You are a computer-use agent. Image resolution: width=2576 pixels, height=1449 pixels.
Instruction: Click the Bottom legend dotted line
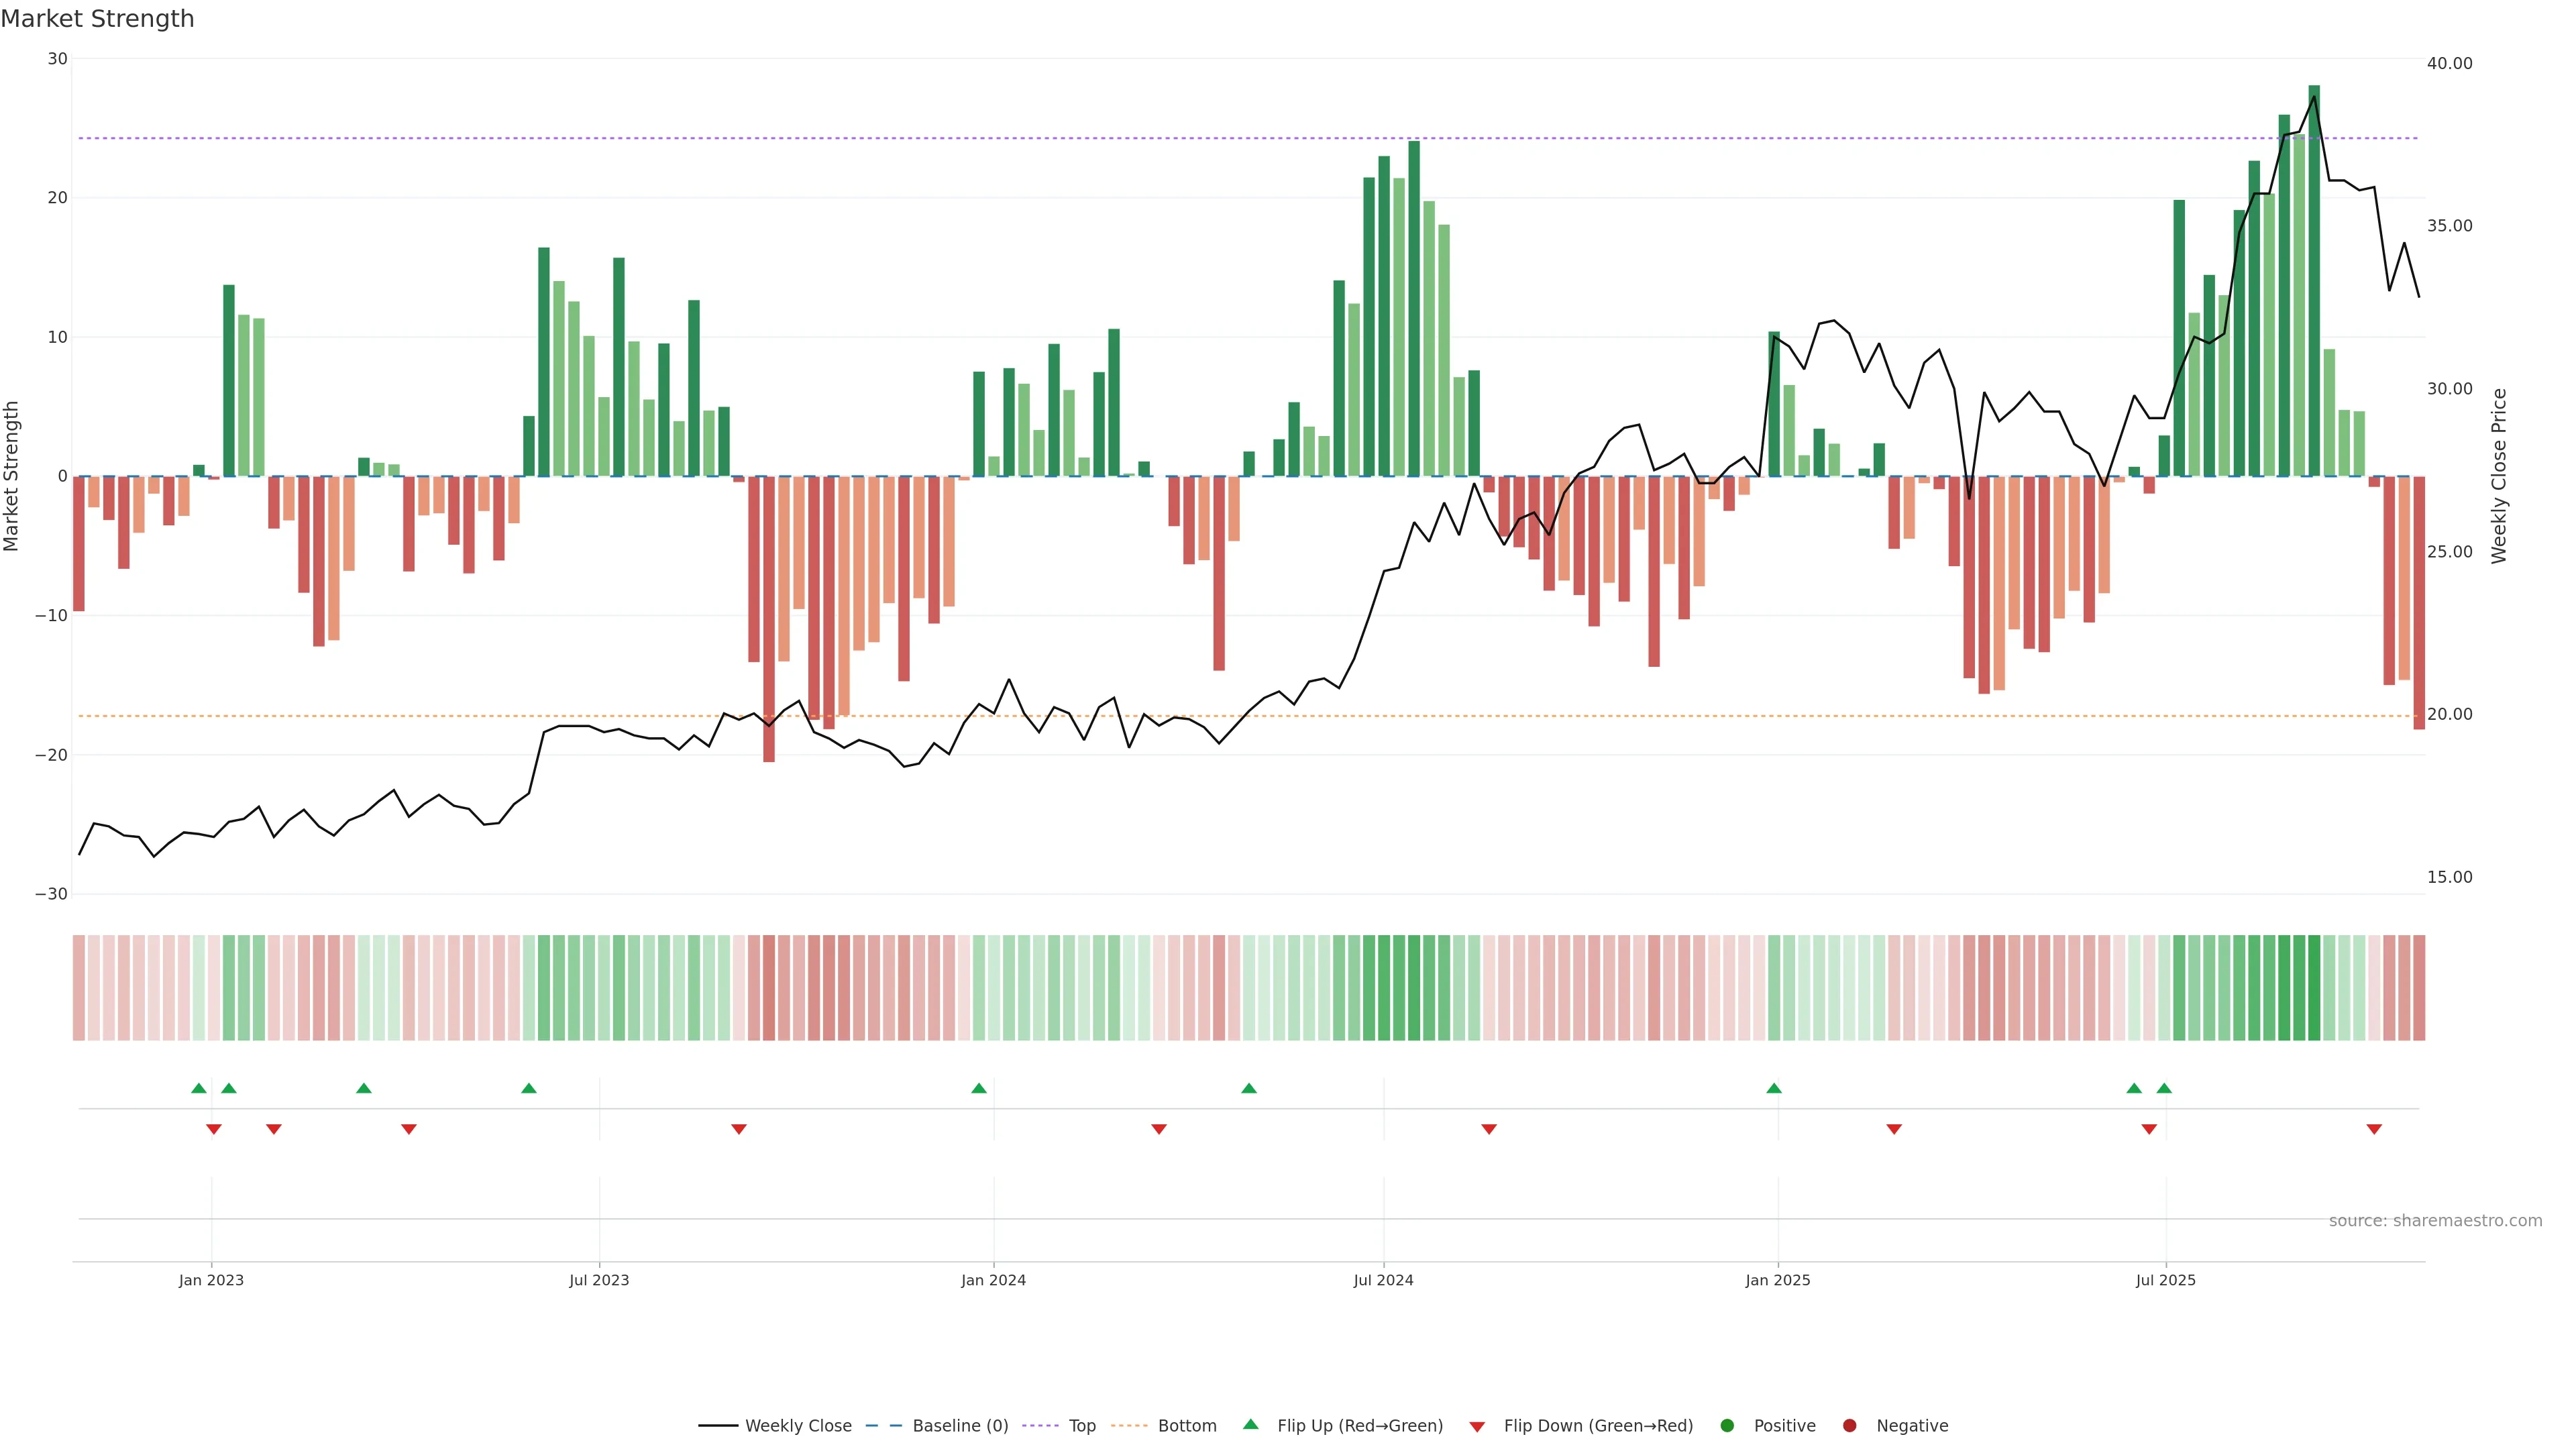(1129, 1425)
